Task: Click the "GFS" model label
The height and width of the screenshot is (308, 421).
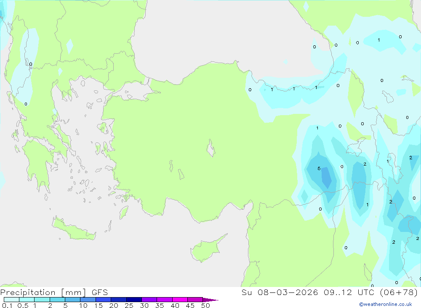Action: [100, 292]
